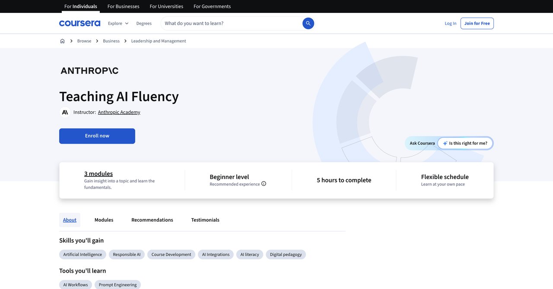The height and width of the screenshot is (289, 553).
Task: Click the Anthropic wordmark logo
Action: (89, 70)
